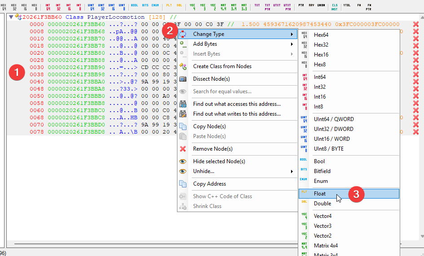Choose the blue UINT 16 toolbar icon
Screen dimensions: 424x256
point(112,7)
